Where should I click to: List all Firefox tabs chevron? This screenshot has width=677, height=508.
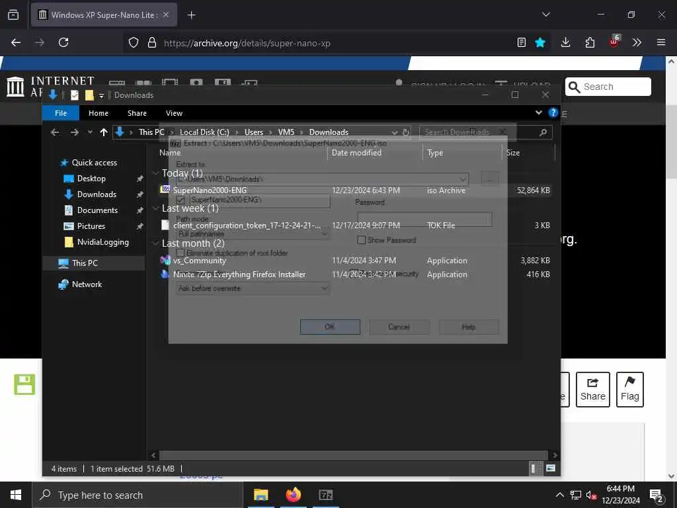coord(545,15)
